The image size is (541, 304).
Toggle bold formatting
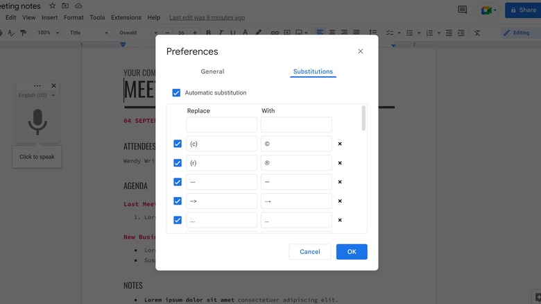208,33
